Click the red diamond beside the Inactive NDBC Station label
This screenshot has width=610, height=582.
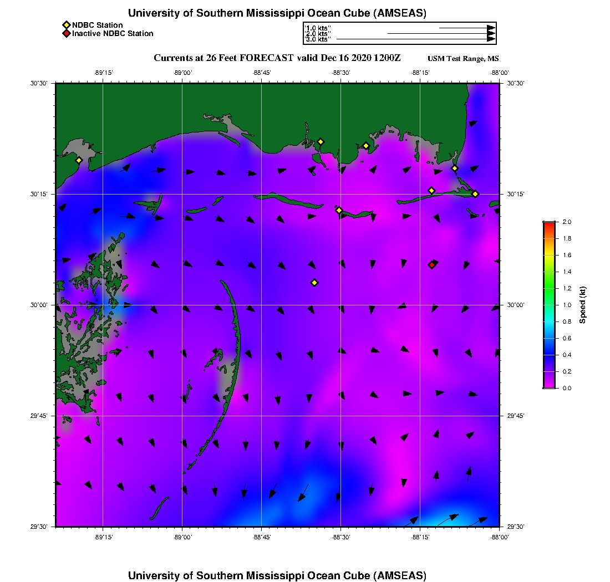pos(66,34)
